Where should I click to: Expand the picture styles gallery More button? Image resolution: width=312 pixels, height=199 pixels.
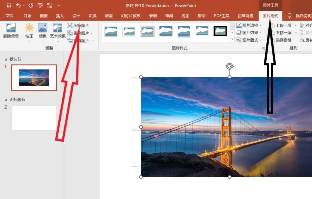click(x=232, y=39)
